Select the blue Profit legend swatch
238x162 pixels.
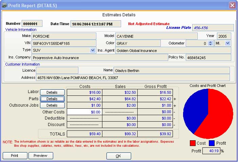212,143
